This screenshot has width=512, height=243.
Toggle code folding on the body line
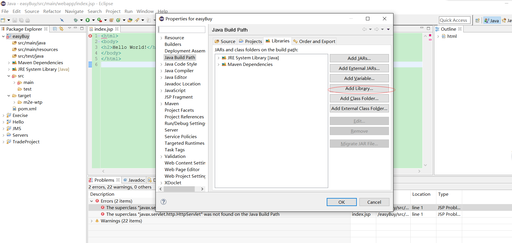point(99,42)
